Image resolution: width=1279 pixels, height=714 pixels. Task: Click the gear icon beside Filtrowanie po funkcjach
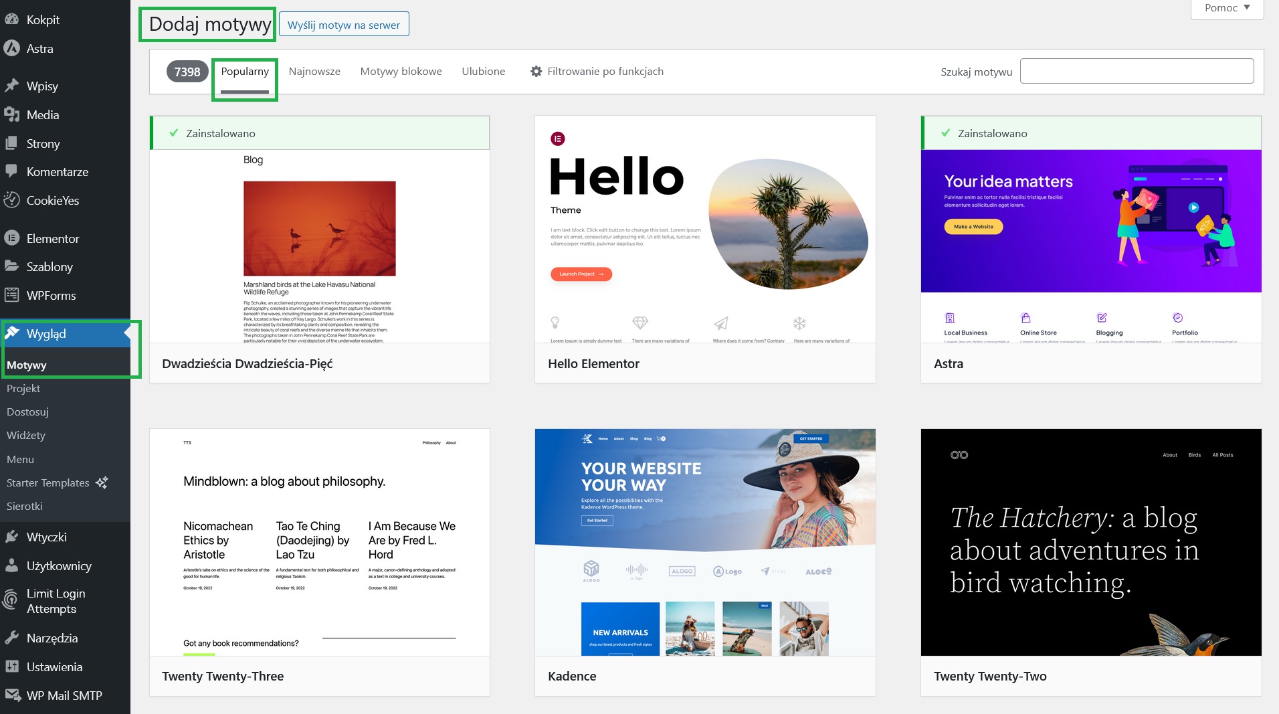[536, 71]
